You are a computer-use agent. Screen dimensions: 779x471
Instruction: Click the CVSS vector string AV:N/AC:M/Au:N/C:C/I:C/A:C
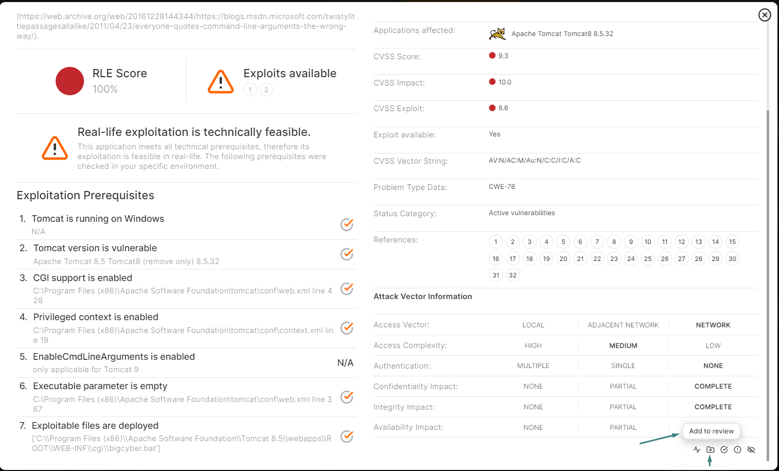pyautogui.click(x=535, y=161)
